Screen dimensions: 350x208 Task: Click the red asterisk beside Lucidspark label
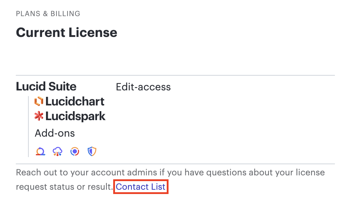coord(40,116)
